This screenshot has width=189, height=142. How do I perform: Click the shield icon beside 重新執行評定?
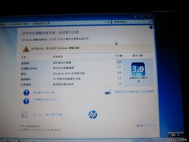(138, 125)
